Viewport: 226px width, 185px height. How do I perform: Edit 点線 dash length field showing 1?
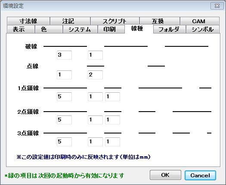pos(64,75)
